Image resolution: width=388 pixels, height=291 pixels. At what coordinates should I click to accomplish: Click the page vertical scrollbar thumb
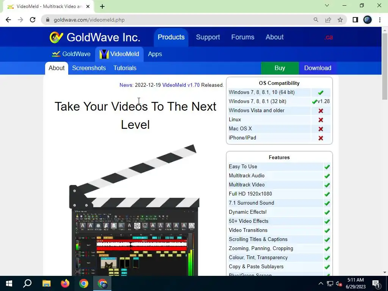tap(385, 66)
